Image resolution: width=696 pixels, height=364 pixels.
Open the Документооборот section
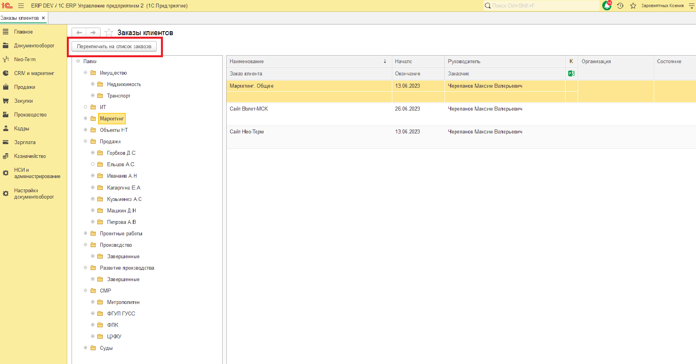pos(34,45)
